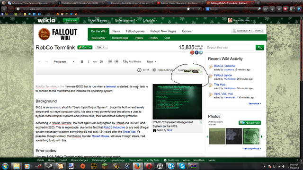Click the Talk button

pyautogui.click(x=101, y=47)
